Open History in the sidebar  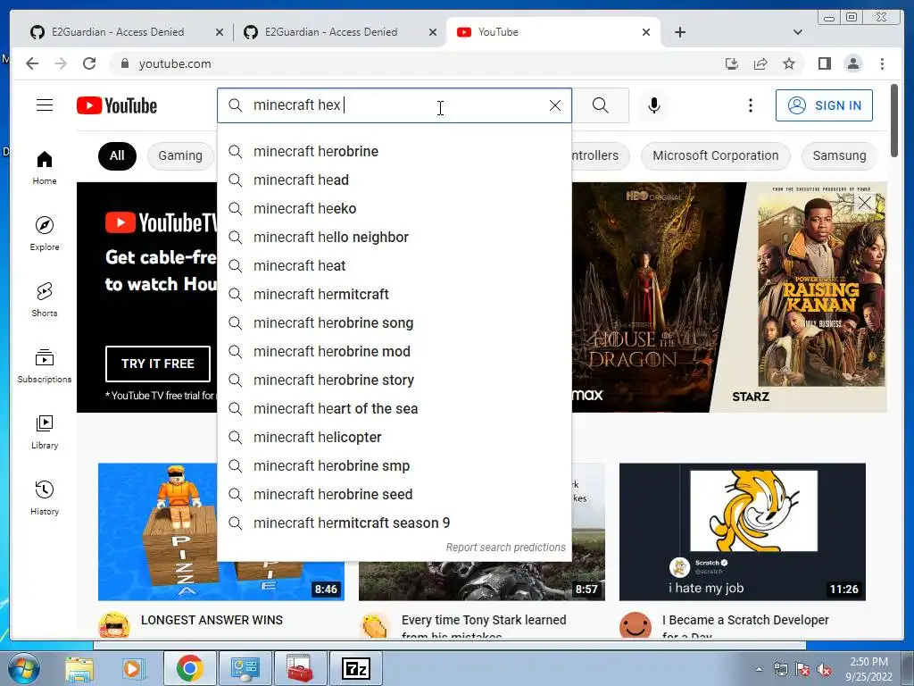[45, 498]
